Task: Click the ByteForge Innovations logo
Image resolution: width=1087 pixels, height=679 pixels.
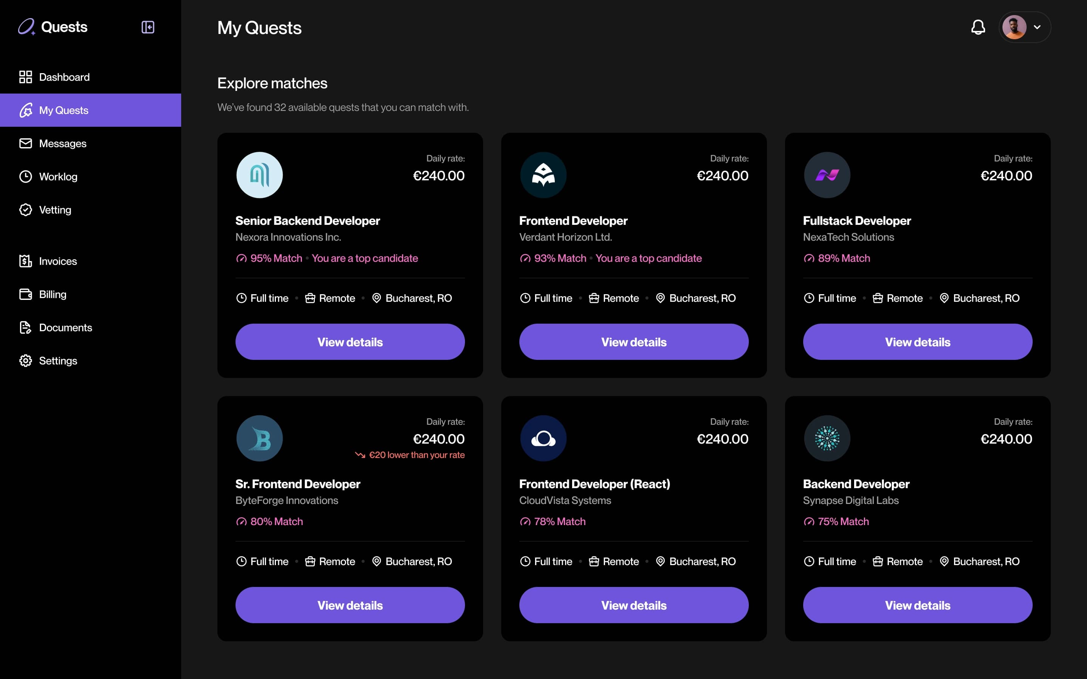Action: tap(260, 438)
